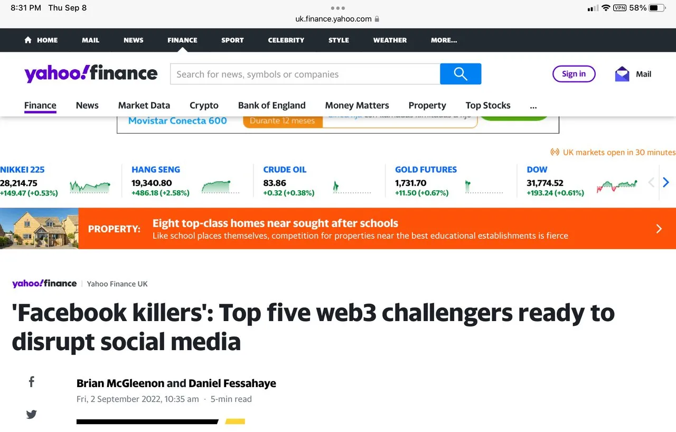Open the GOLD FUTURES quote link
The image size is (676, 432).
426,170
